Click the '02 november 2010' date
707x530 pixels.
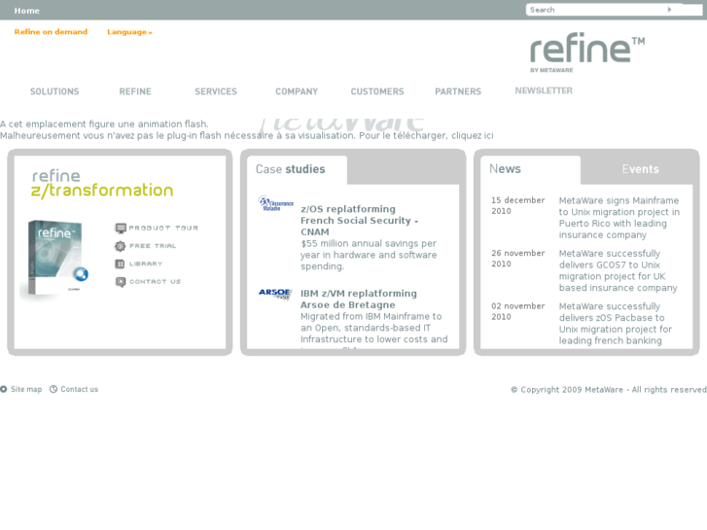click(518, 311)
